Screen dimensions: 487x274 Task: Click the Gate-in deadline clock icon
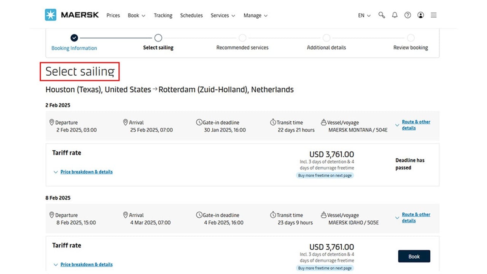pyautogui.click(x=199, y=122)
